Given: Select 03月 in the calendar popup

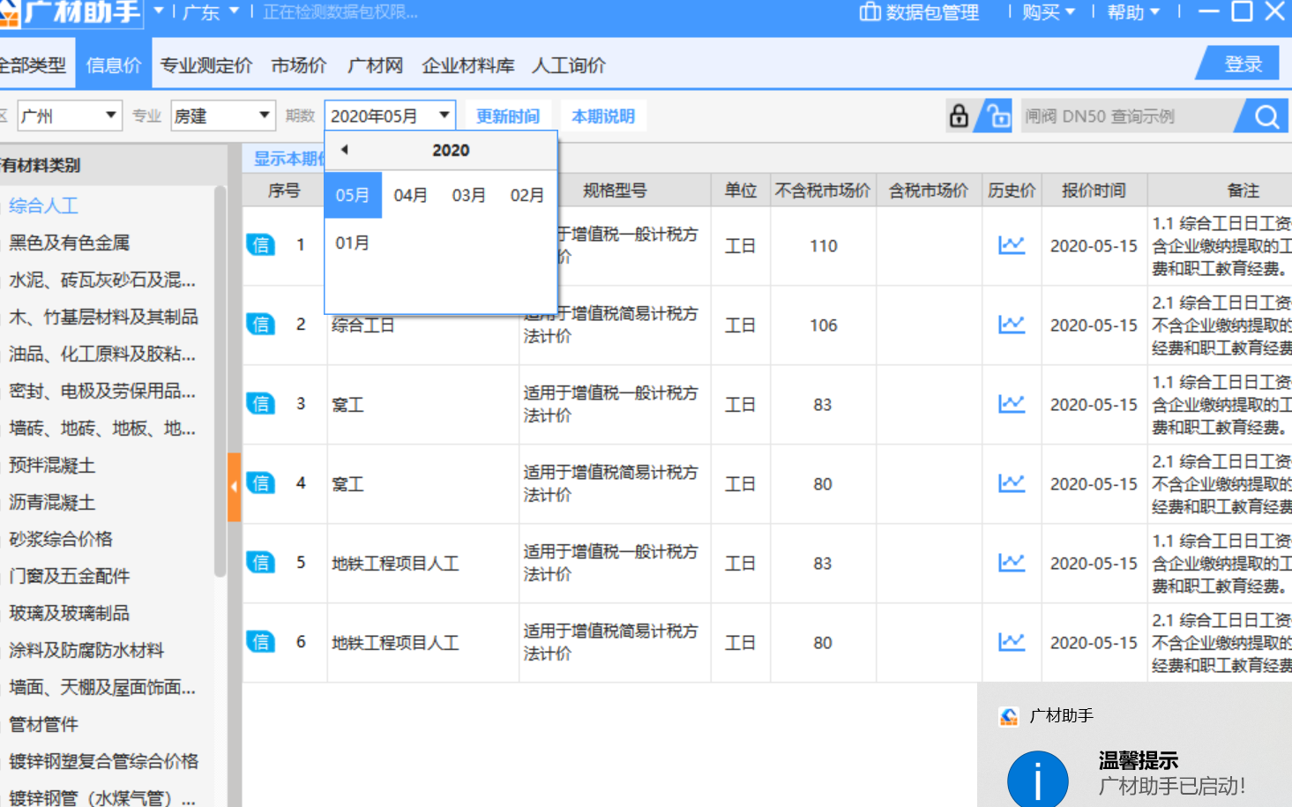Looking at the screenshot, I should click(469, 195).
